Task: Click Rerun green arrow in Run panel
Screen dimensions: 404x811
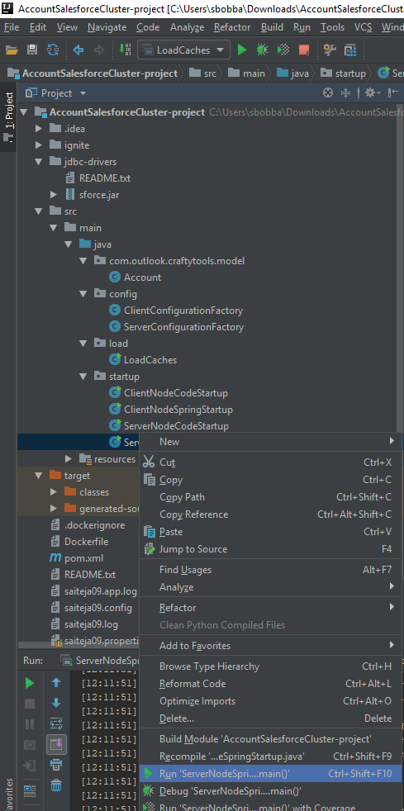Action: (30, 683)
